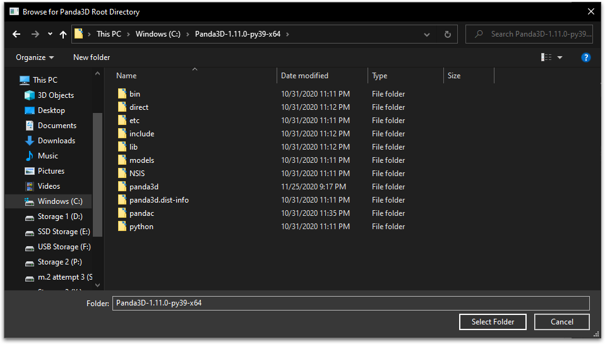Select USB Storage (F:) drive
The width and height of the screenshot is (605, 344).
[64, 247]
